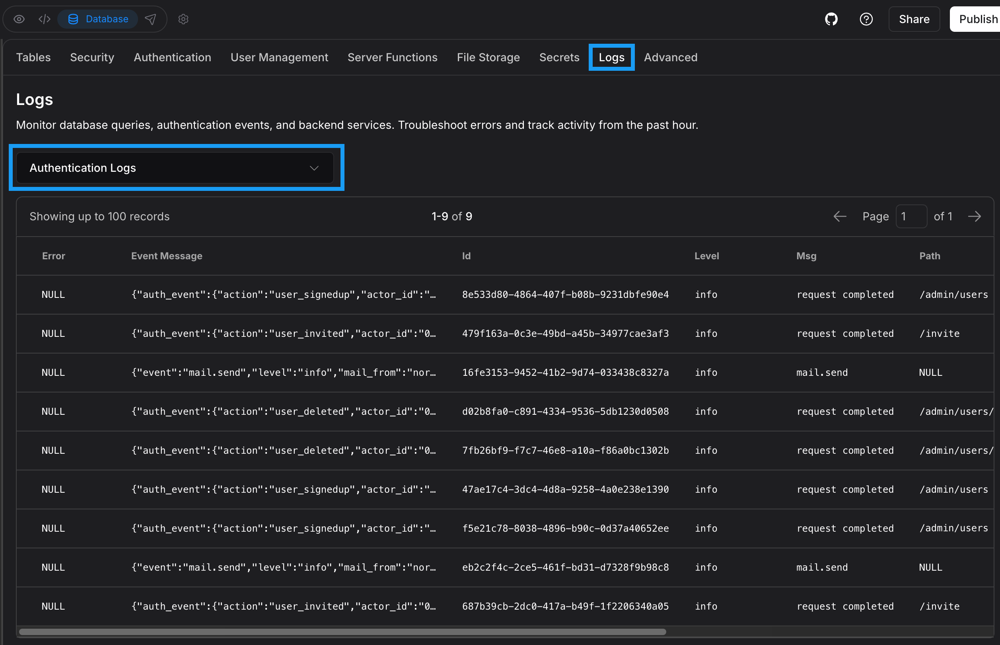This screenshot has width=1000, height=645.
Task: Select log id eb2c2f4c-2ce5-461f-bd31-d7328f9b98c8
Action: (565, 567)
